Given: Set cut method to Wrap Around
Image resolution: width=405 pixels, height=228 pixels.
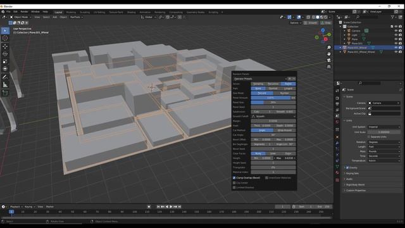Looking at the screenshot, I should [x=284, y=130].
